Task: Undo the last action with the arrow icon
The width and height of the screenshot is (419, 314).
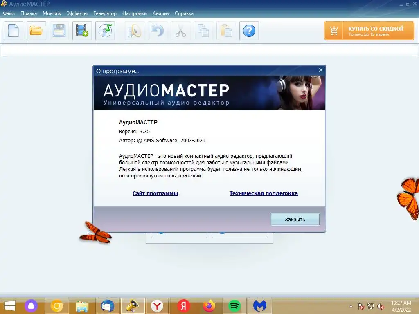Action: [x=158, y=31]
